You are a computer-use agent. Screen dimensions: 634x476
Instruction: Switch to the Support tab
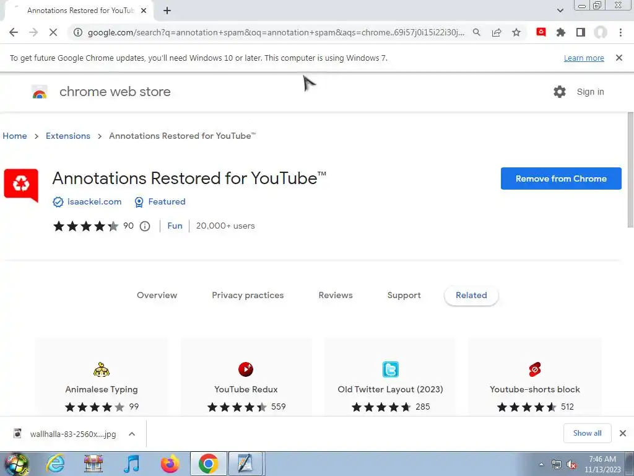(404, 295)
